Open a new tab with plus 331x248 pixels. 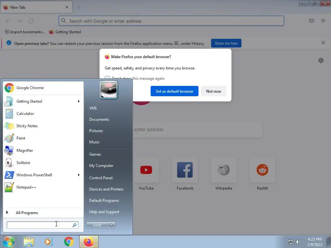pyautogui.click(x=79, y=8)
